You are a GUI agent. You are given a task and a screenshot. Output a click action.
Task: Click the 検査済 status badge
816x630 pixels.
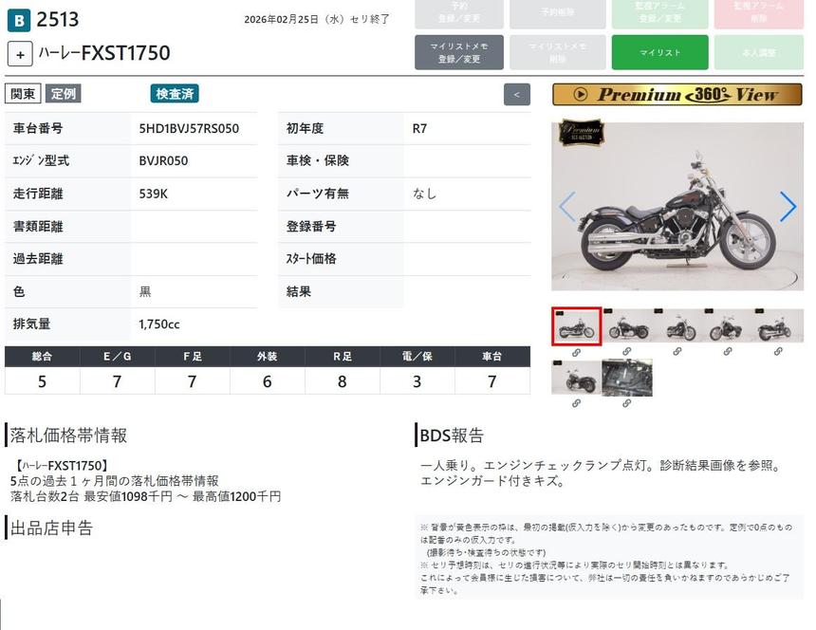tap(175, 94)
